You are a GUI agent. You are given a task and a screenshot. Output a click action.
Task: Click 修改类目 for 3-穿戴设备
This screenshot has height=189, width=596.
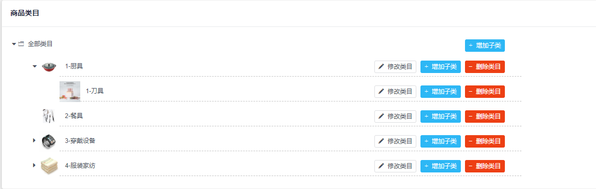pyautogui.click(x=395, y=141)
